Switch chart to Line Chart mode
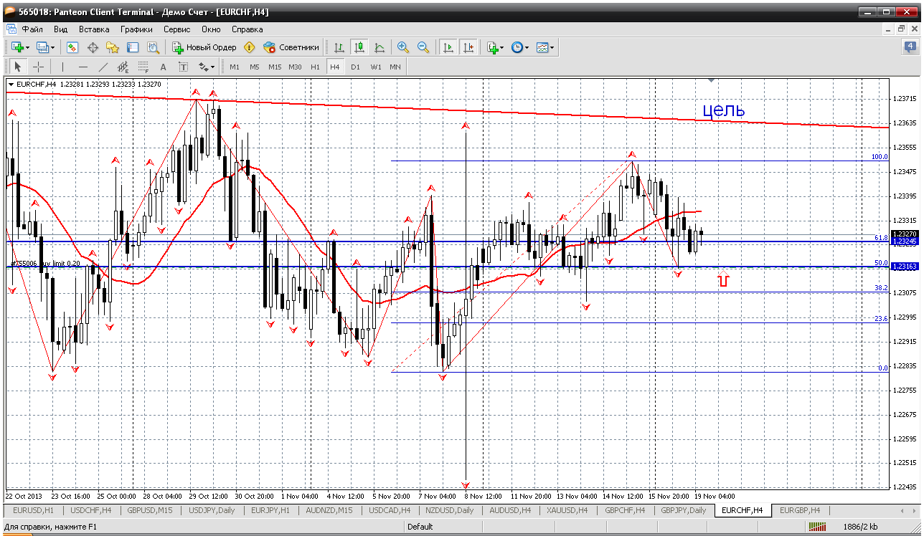924x536 pixels. (379, 47)
